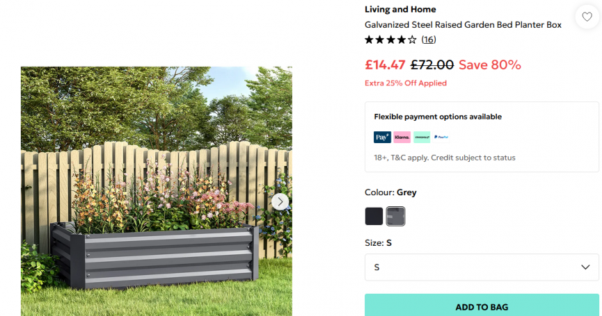Click the ADD TO BAG button
Image resolution: width=602 pixels, height=316 pixels.
click(x=482, y=306)
